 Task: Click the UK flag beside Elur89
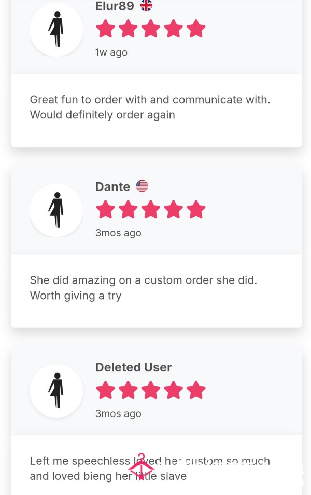pos(146,5)
